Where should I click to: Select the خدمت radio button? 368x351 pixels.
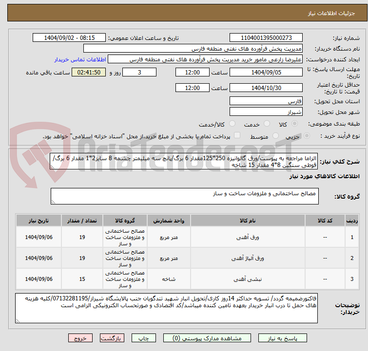[267, 124]
